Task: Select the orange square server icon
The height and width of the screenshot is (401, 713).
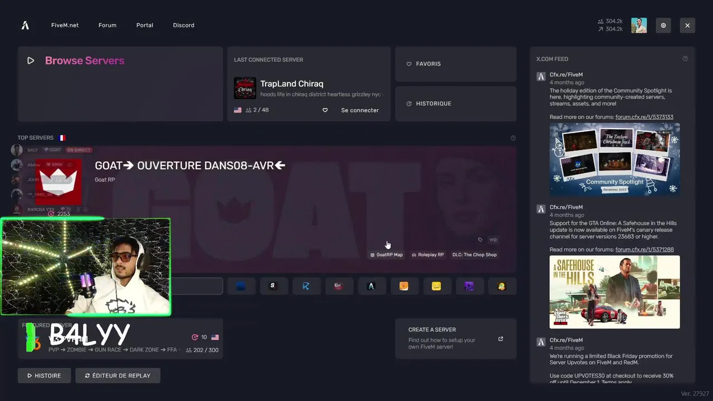Action: (404, 286)
